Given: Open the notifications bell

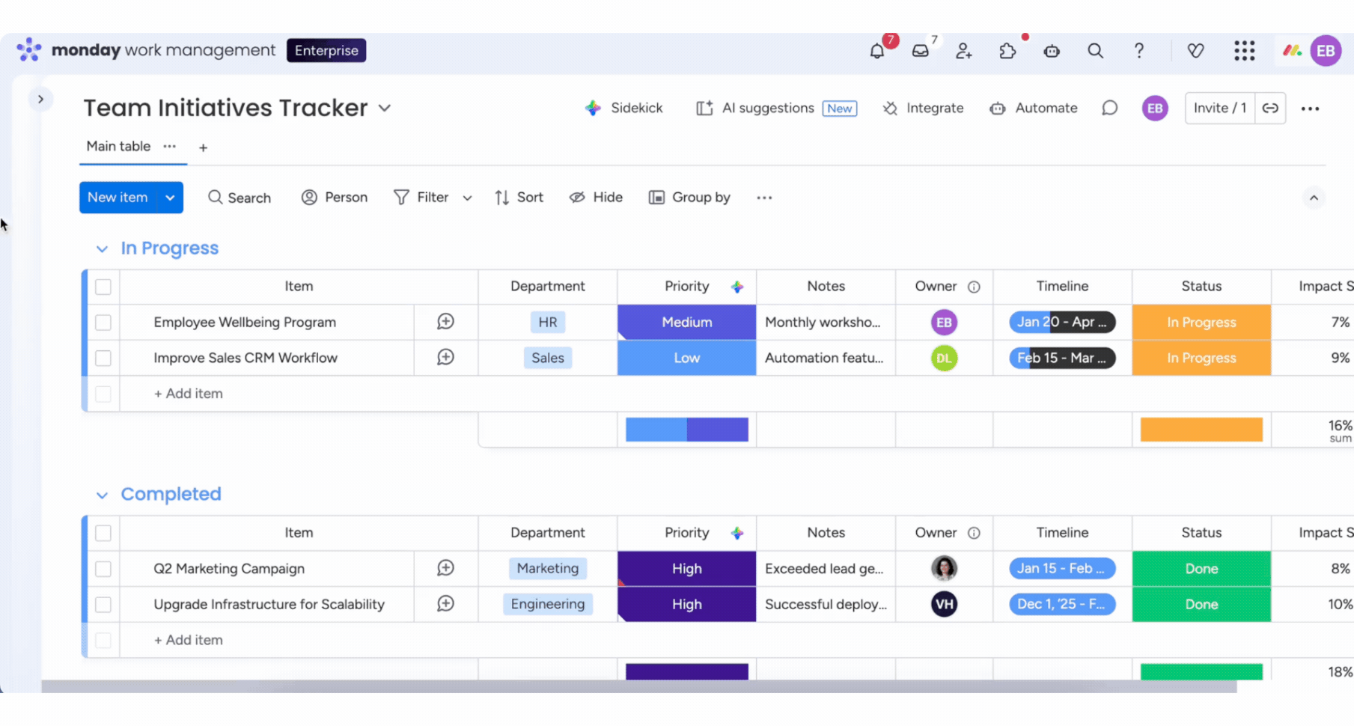Looking at the screenshot, I should pos(876,51).
